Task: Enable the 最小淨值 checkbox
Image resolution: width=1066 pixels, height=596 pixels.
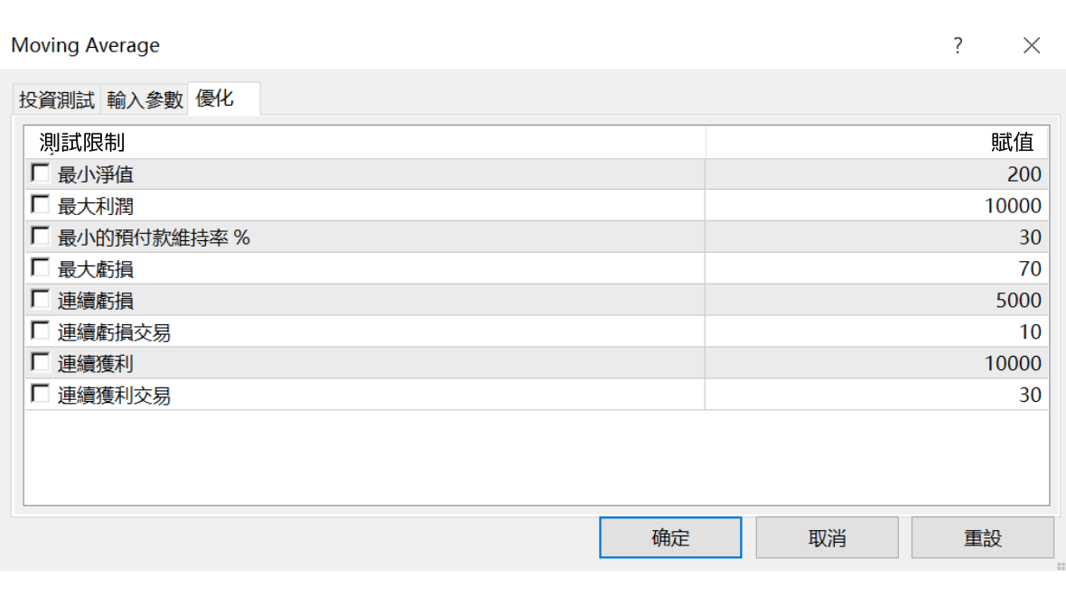Action: [x=41, y=172]
